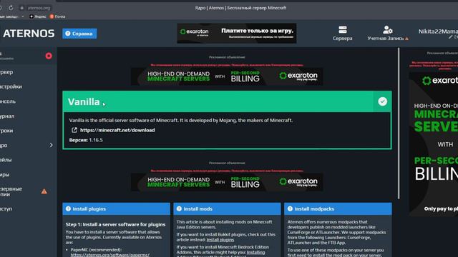Click the aternos.org address bar
The height and width of the screenshot is (257, 458).
[39, 8]
